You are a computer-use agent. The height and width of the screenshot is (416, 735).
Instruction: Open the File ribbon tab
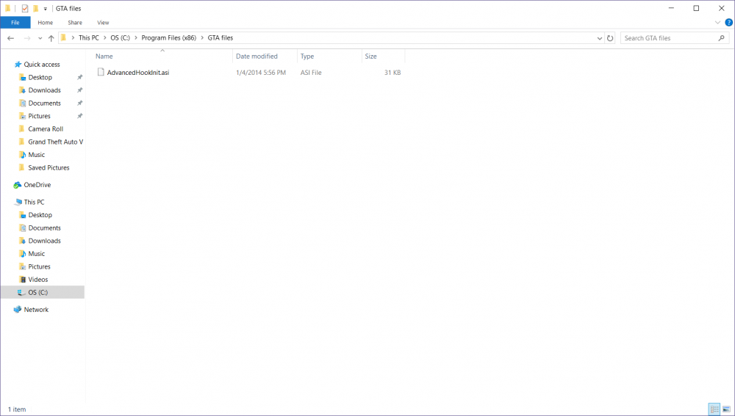tap(15, 23)
